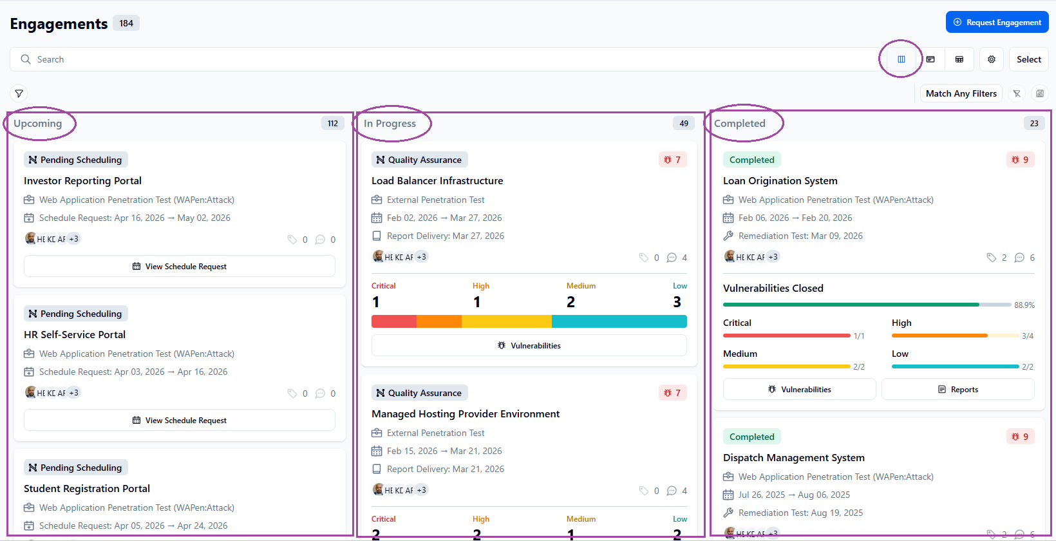Screen dimensions: 1056x541
Task: Open the Load Balancer Infrastructure engagement
Action: pos(437,181)
